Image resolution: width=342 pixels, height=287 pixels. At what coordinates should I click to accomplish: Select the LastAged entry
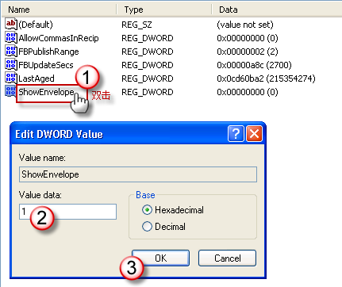(x=37, y=78)
